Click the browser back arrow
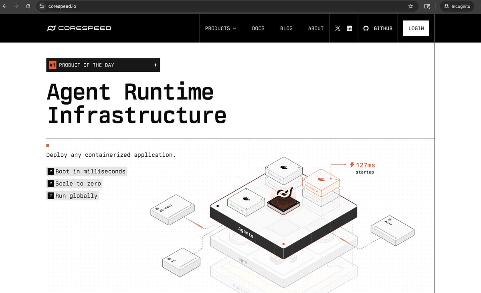This screenshot has width=481, height=293. 5,6
